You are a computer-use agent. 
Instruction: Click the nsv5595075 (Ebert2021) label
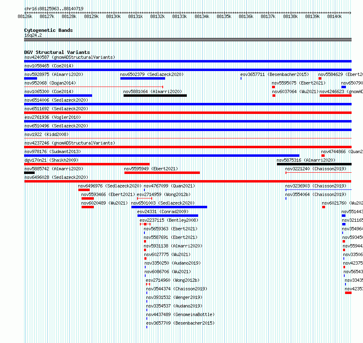coord(299,83)
